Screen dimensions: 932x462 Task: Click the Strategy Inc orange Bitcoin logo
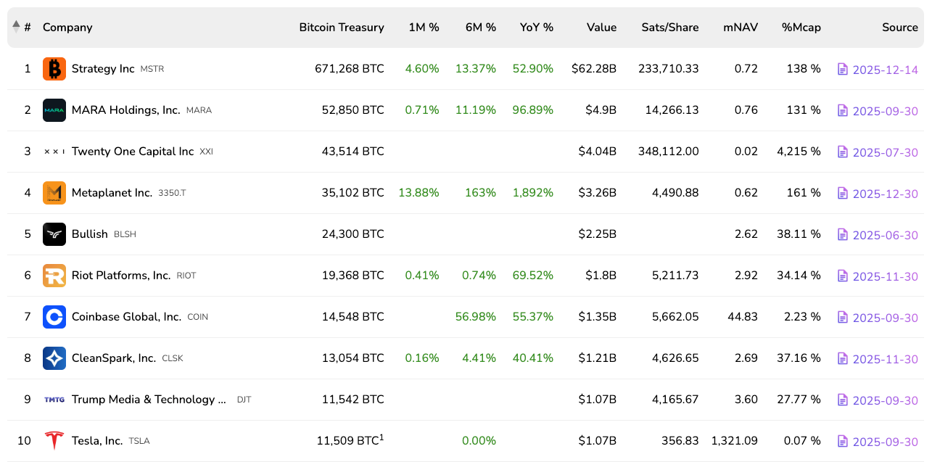click(x=54, y=69)
